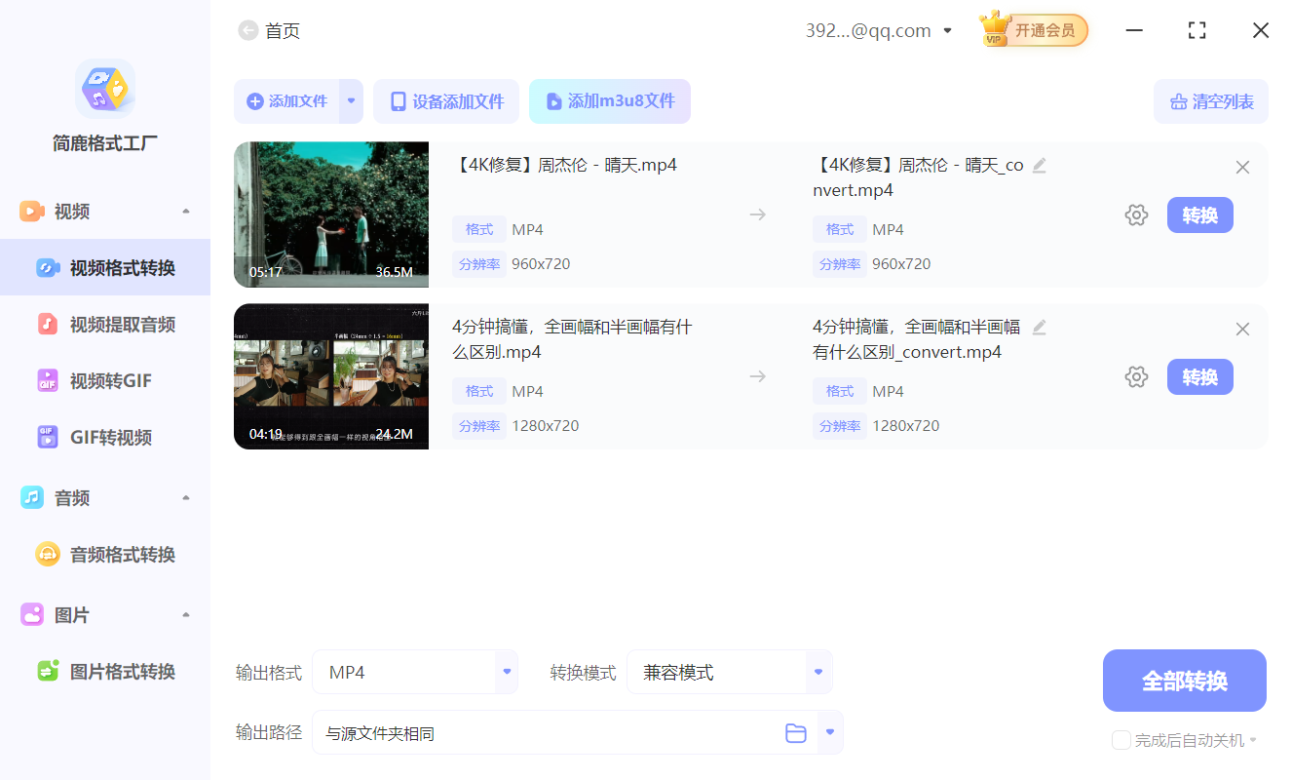This screenshot has width=1292, height=780.
Task: Click the 开通会员 VIP badge
Action: pyautogui.click(x=1033, y=30)
